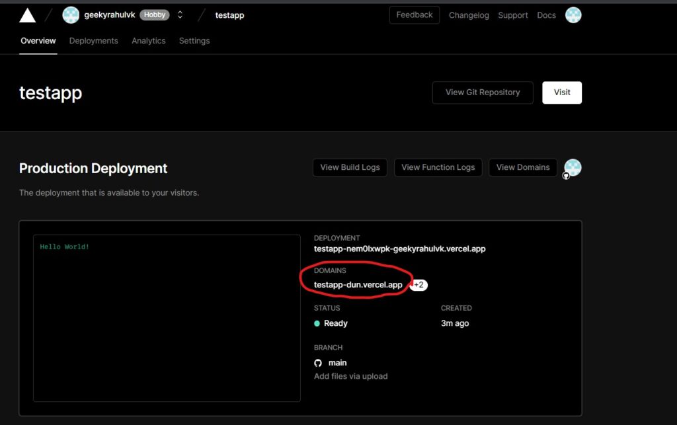Screen dimensions: 677x425
Task: Click the Vercel triangle logo
Action: [28, 15]
